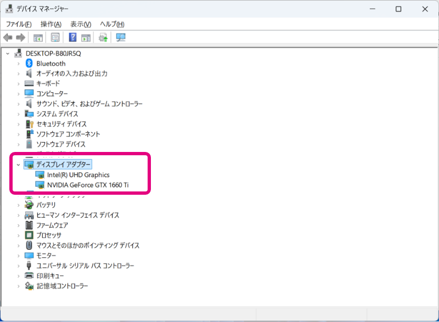Click the Bluetooth device icon
The height and width of the screenshot is (322, 439).
[30, 64]
